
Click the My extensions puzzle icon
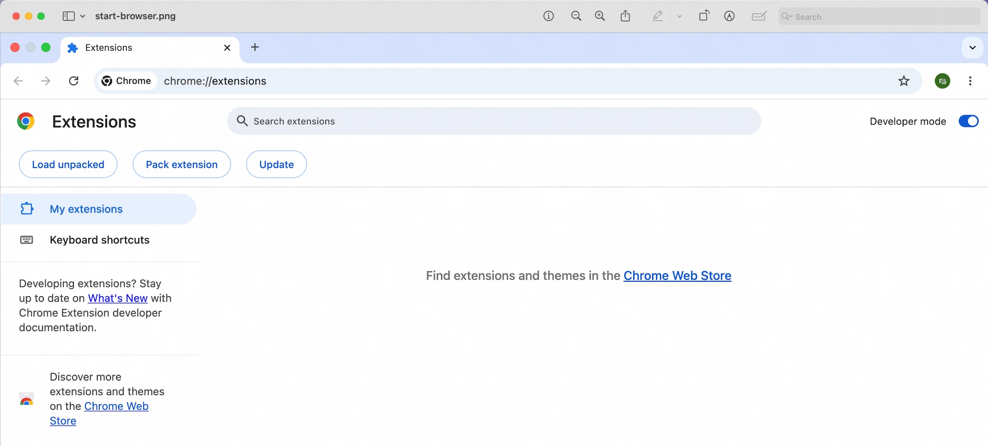click(26, 209)
